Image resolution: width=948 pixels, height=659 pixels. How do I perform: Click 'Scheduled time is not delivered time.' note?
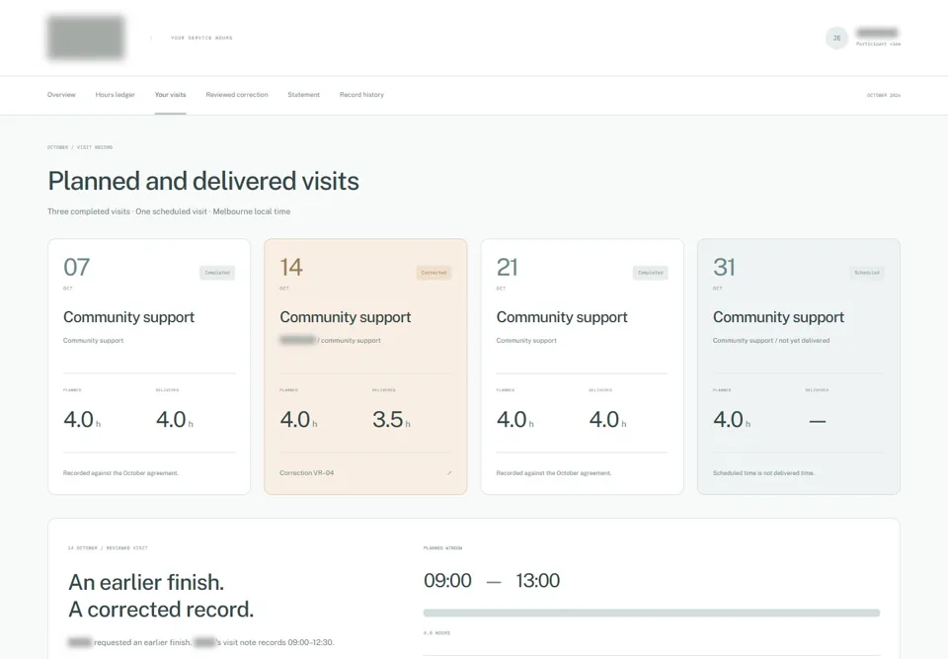pyautogui.click(x=763, y=473)
